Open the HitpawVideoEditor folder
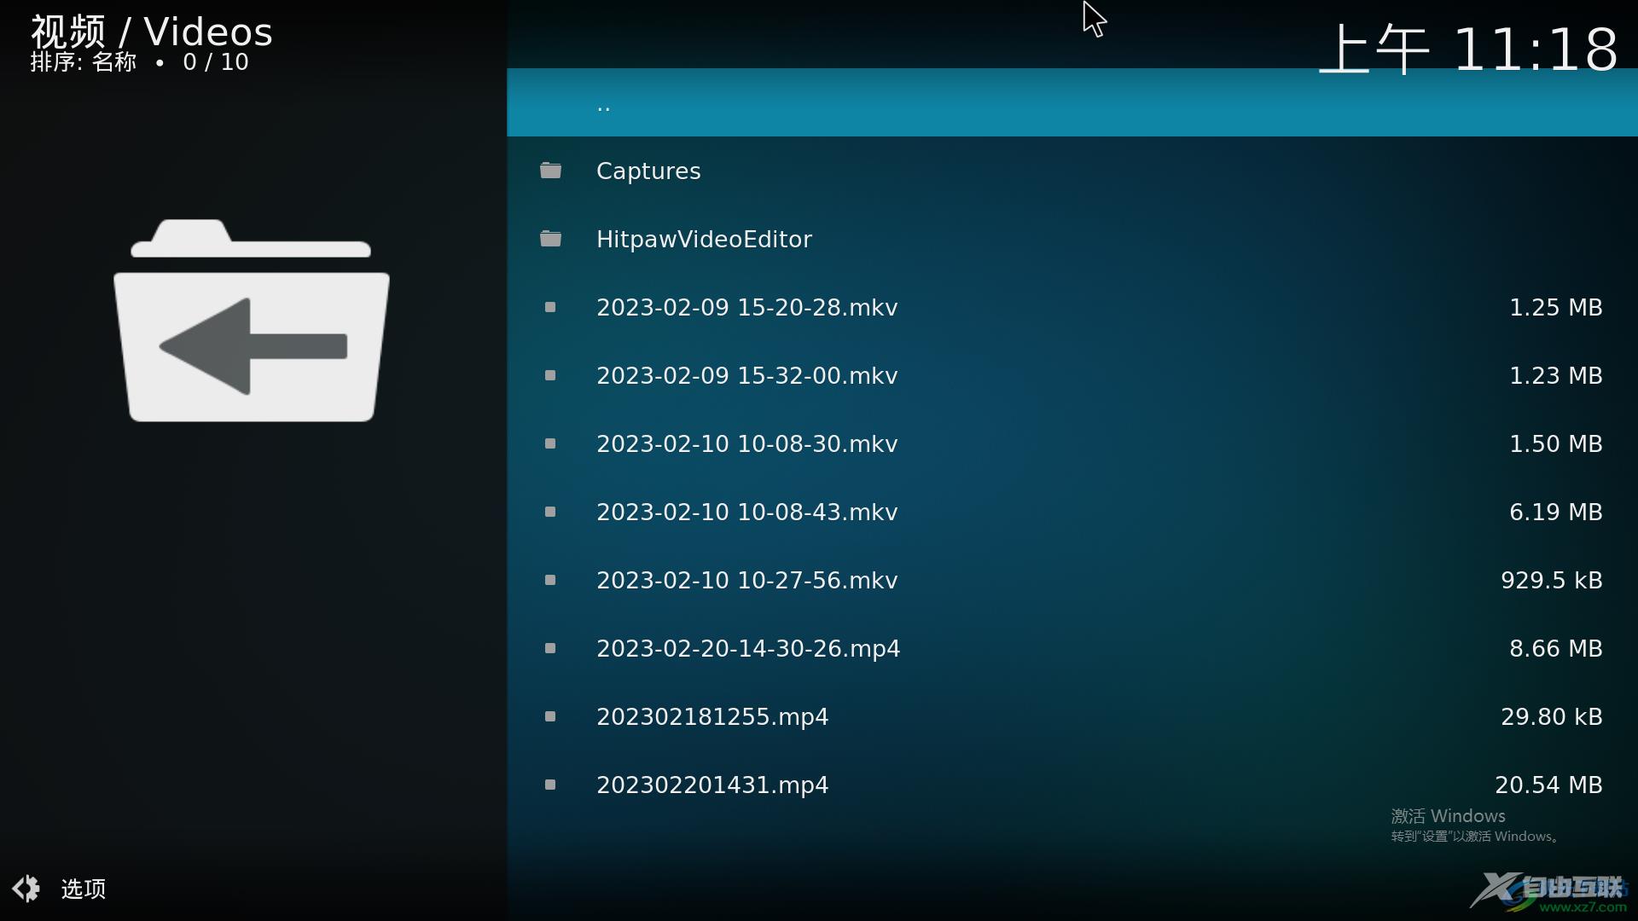Image resolution: width=1638 pixels, height=921 pixels. [x=1072, y=239]
